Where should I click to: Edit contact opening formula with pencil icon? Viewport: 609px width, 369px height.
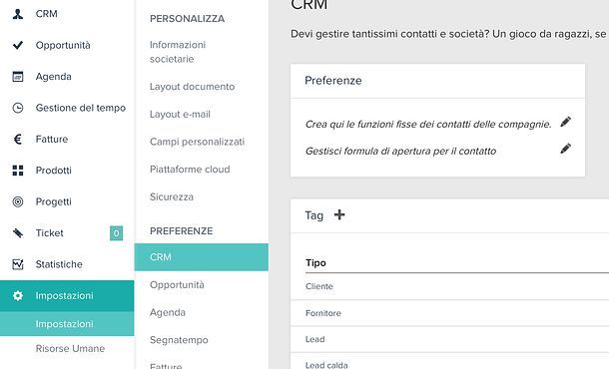pyautogui.click(x=565, y=149)
